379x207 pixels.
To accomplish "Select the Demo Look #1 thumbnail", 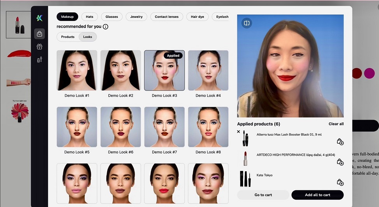I will pos(77,70).
